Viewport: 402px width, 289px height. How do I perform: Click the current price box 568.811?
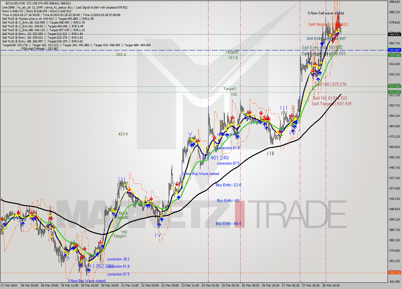pyautogui.click(x=395, y=34)
